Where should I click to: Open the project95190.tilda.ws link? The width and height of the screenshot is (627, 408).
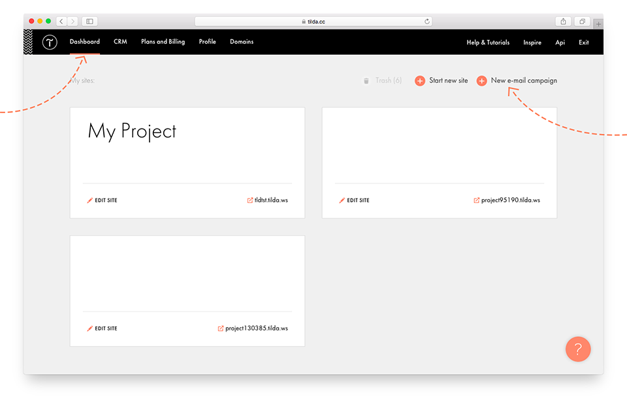click(x=510, y=200)
